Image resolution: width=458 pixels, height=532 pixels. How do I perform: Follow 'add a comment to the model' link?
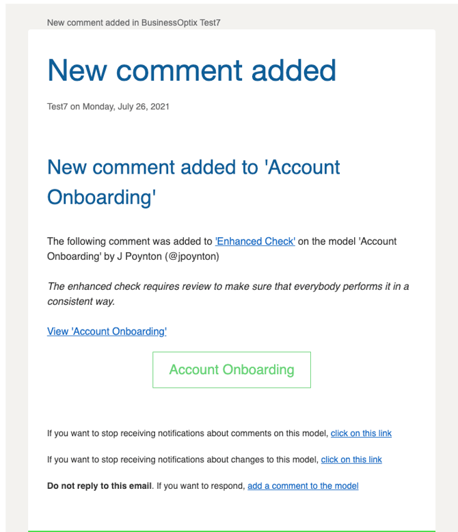pos(303,486)
